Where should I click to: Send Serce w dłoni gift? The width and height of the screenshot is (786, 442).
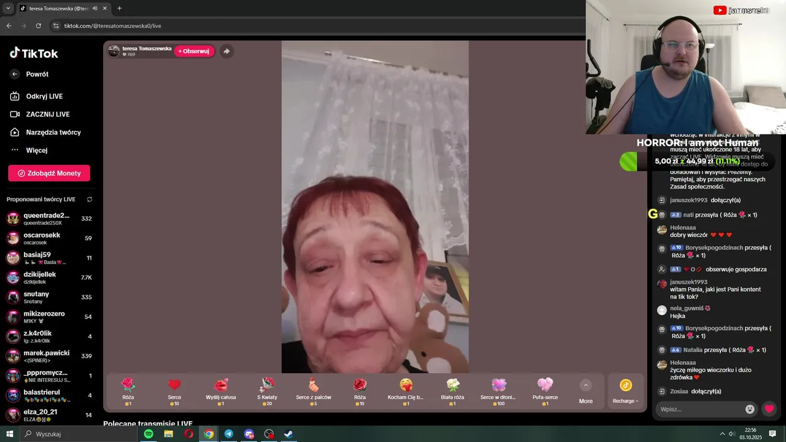[x=499, y=392]
